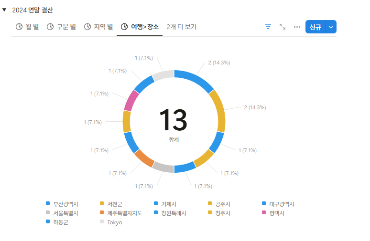Open the filter icon in toolbar
The width and height of the screenshot is (370, 241).
click(268, 27)
